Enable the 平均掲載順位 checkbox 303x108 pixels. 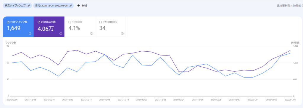point(100,22)
